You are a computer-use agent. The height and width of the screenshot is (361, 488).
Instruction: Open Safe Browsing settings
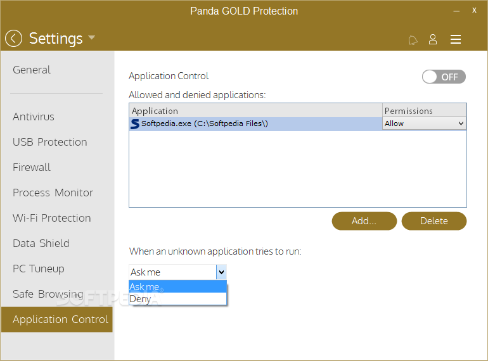point(48,294)
